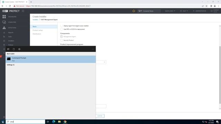The height and width of the screenshot is (124, 221).
Task: Select Deploy Agent first (Agent script installer)
Action: pyautogui.click(x=61, y=26)
